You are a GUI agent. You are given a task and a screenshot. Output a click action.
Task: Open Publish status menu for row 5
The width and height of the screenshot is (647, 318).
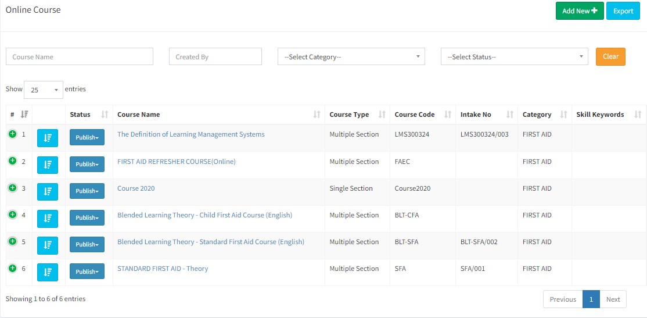tap(87, 245)
